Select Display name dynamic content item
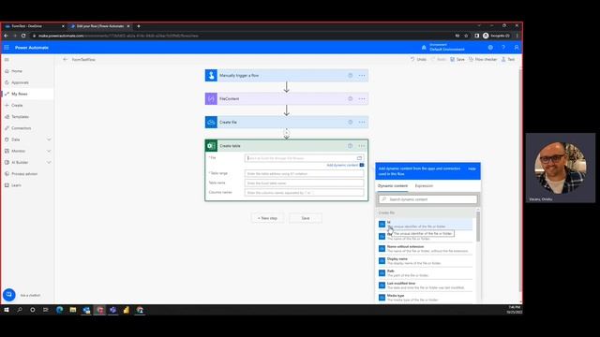The image size is (600, 337). (x=425, y=261)
